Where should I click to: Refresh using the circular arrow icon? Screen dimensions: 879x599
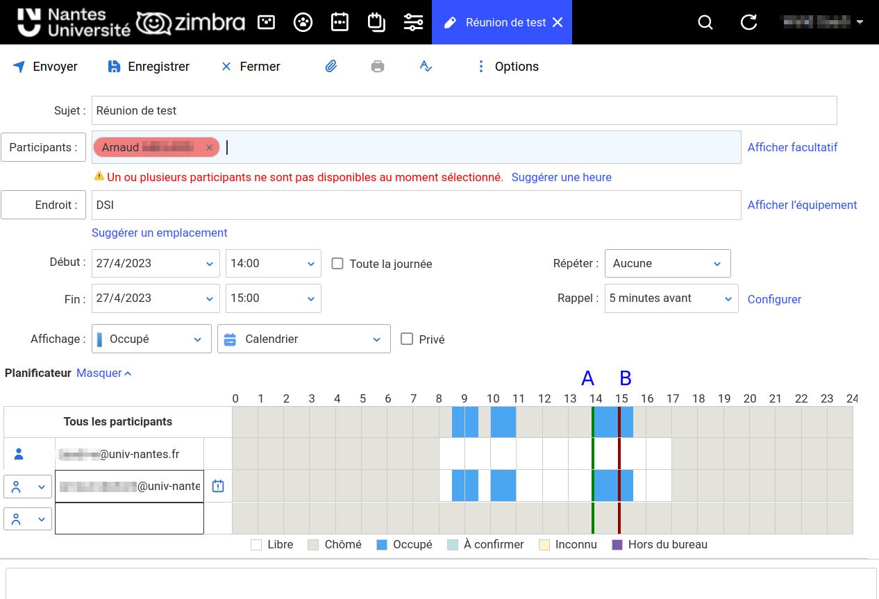point(748,22)
